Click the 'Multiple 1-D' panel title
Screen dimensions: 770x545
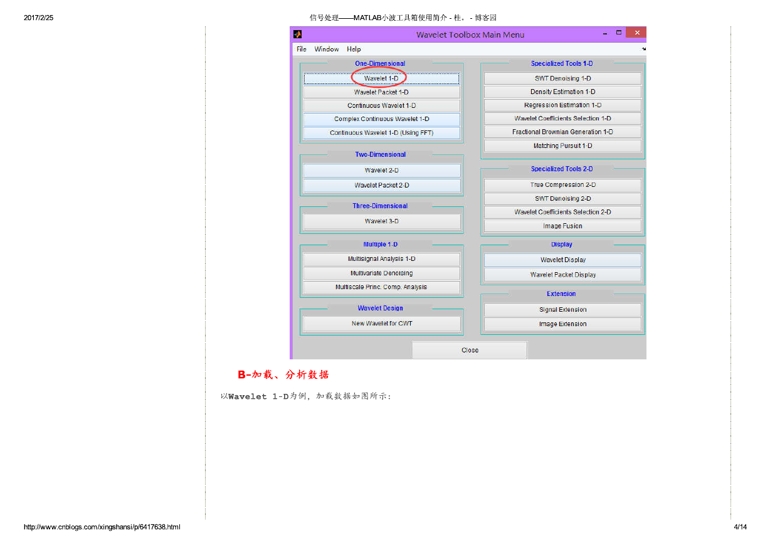[x=380, y=244]
